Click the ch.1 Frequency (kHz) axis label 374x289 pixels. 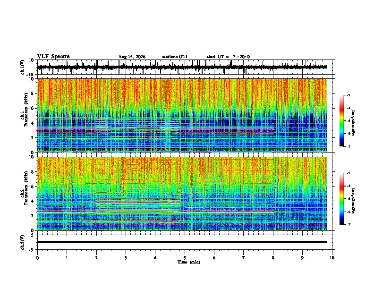coord(25,115)
